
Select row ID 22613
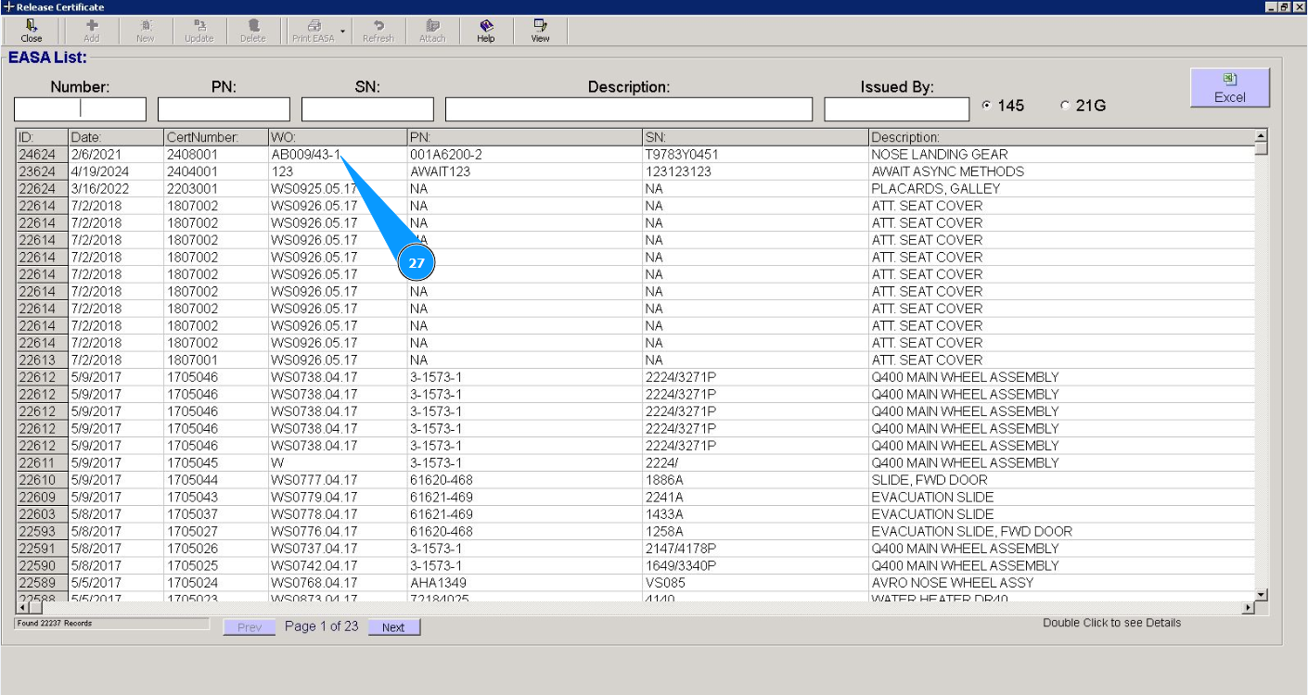(x=42, y=360)
